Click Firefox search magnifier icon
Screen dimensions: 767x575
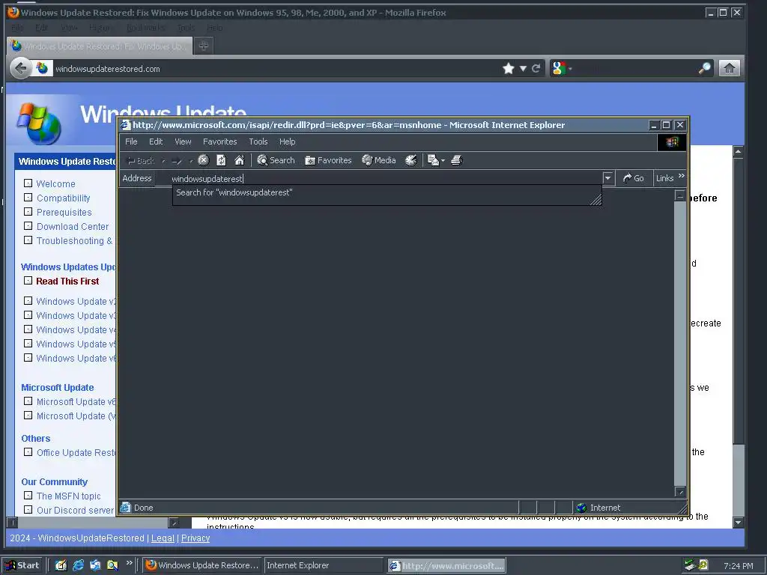[x=704, y=68]
